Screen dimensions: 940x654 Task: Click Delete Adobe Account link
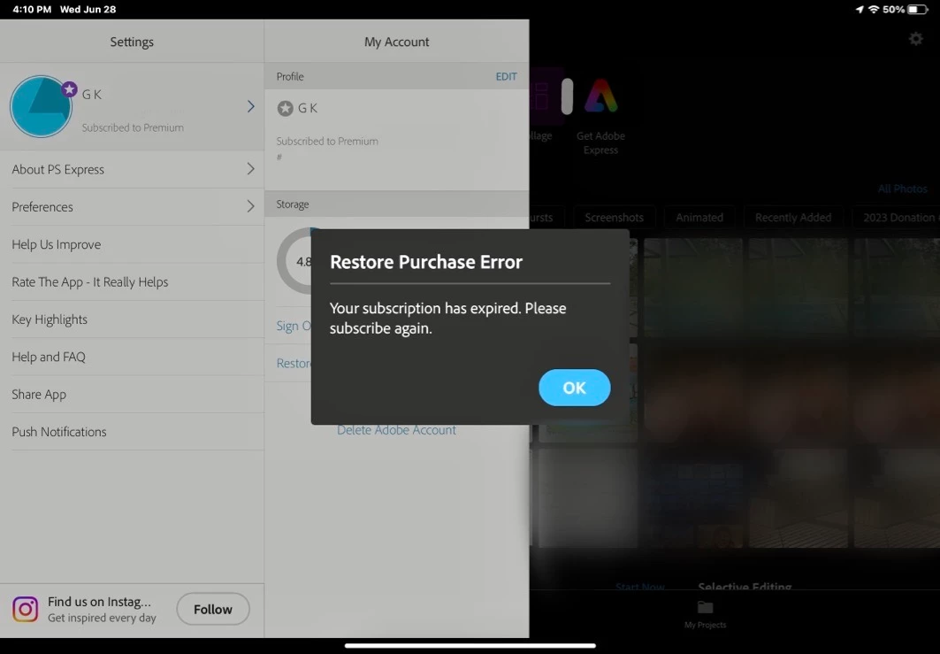[396, 430]
